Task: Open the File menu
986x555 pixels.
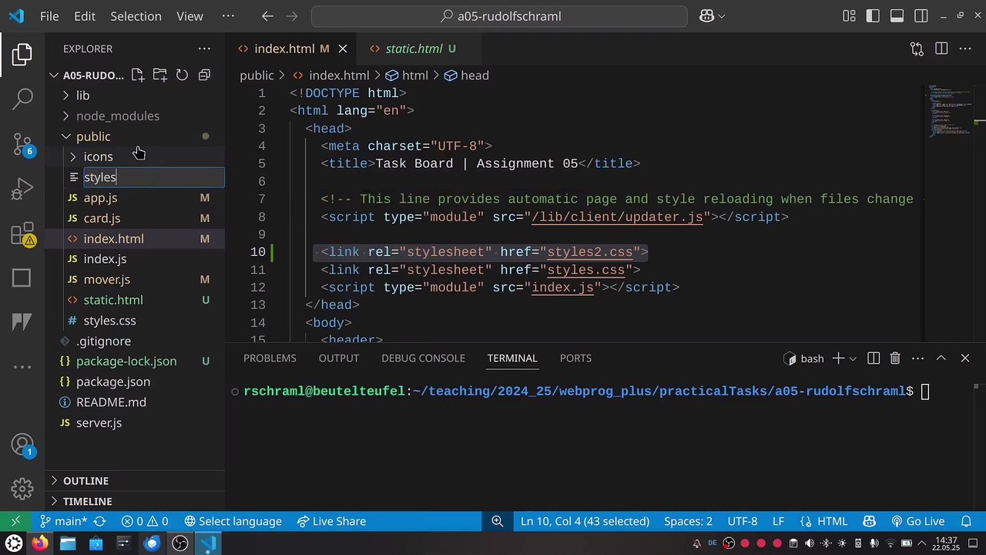Action: (49, 15)
